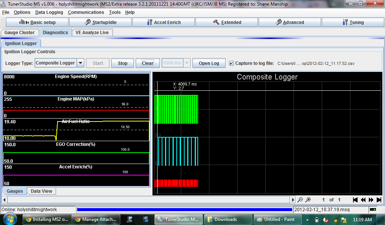Click the cyan trace in Composite Logger
385x225 pixels.
point(178,151)
